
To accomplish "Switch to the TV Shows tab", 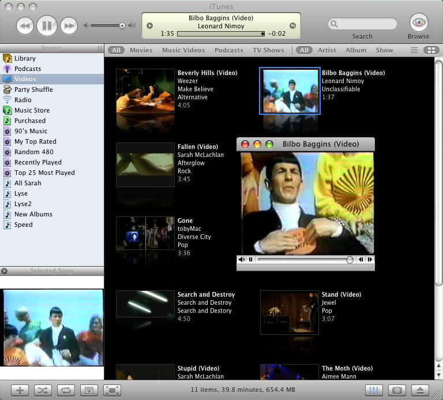I will tap(268, 50).
